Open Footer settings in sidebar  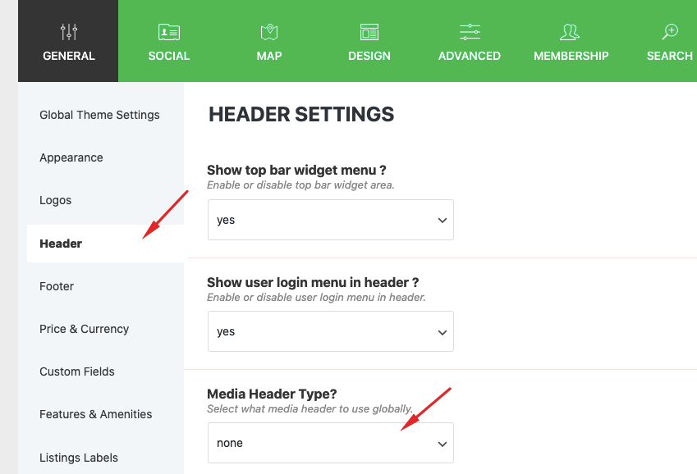tap(57, 286)
